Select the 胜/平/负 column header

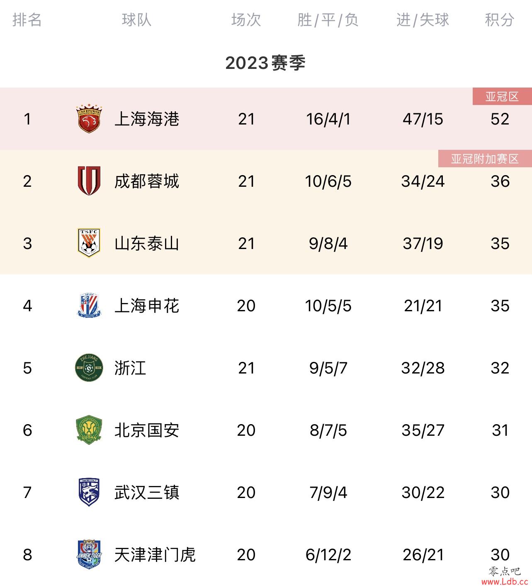[328, 20]
